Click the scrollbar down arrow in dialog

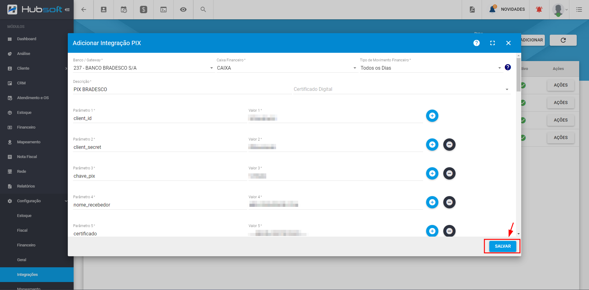[518, 234]
